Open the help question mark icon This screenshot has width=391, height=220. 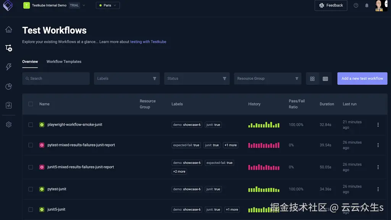pyautogui.click(x=356, y=5)
